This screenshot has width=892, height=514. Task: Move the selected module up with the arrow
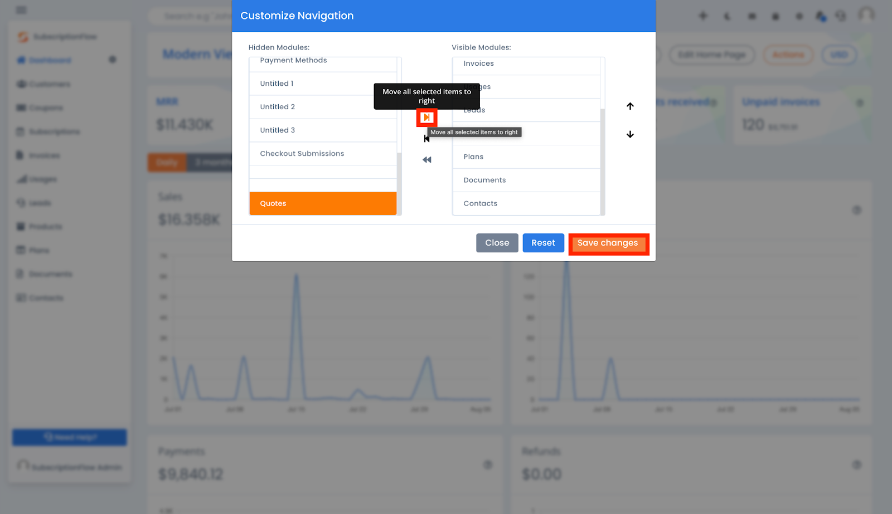pos(630,106)
